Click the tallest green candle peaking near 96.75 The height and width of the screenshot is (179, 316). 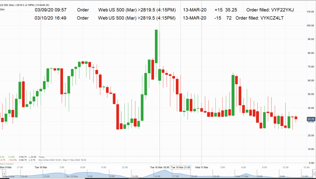click(x=156, y=46)
